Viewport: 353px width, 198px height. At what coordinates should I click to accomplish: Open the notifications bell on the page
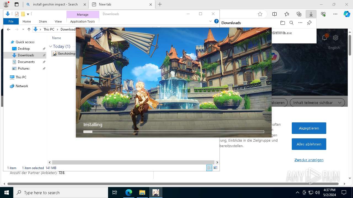[x=325, y=38]
